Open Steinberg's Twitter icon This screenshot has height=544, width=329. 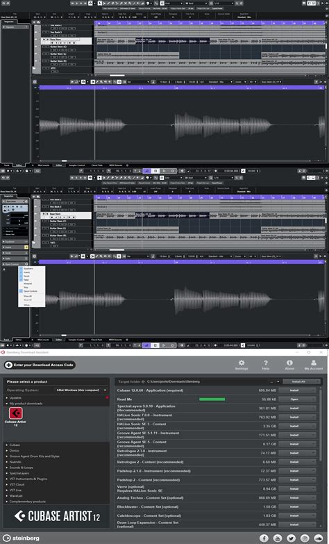pyautogui.click(x=292, y=538)
